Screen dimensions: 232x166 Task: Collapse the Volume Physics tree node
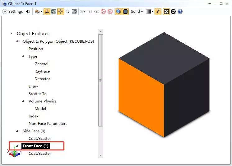pyautogui.click(x=23, y=101)
